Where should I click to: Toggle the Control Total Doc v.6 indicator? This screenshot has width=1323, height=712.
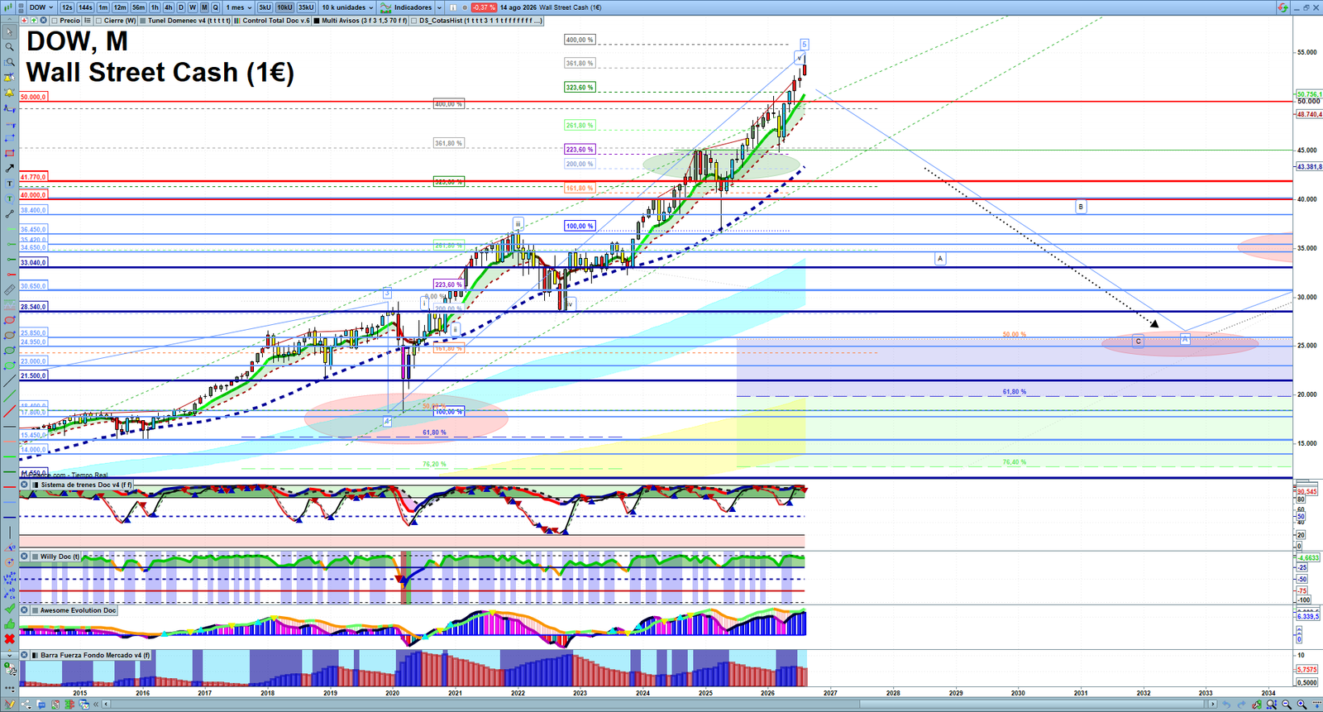point(237,21)
